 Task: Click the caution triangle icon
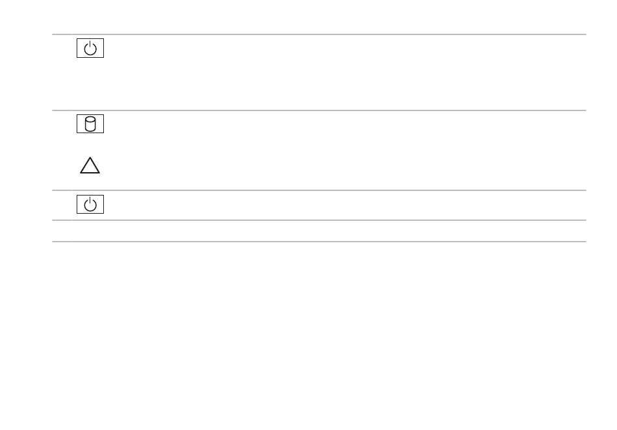pyautogui.click(x=90, y=165)
